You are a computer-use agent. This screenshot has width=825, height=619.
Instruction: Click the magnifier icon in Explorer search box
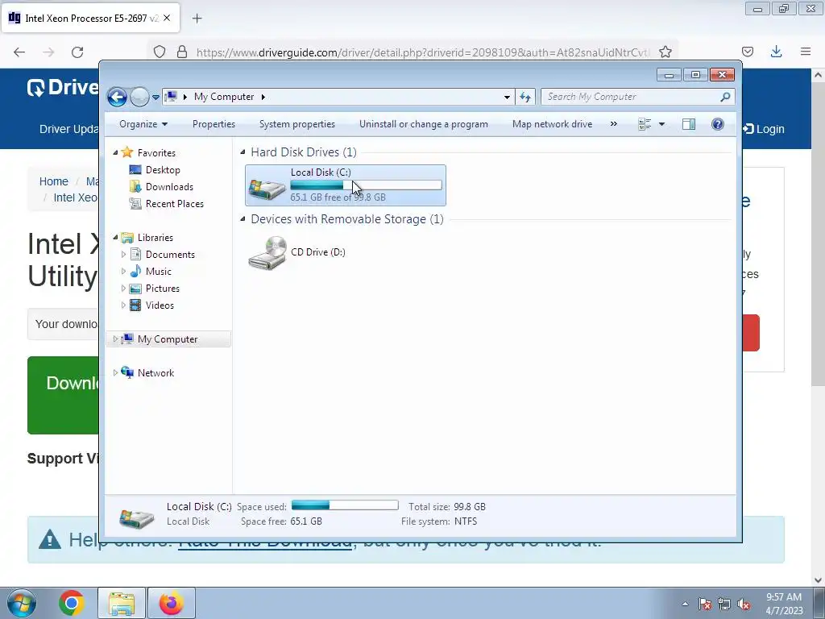[x=726, y=97]
